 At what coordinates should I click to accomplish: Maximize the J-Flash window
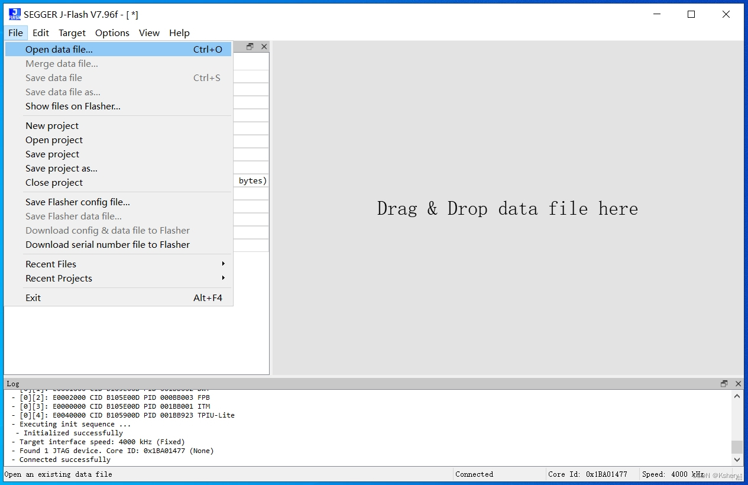pyautogui.click(x=691, y=14)
